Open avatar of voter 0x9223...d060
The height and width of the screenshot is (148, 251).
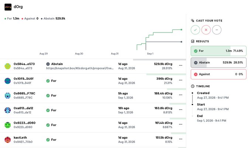click(x=7, y=125)
